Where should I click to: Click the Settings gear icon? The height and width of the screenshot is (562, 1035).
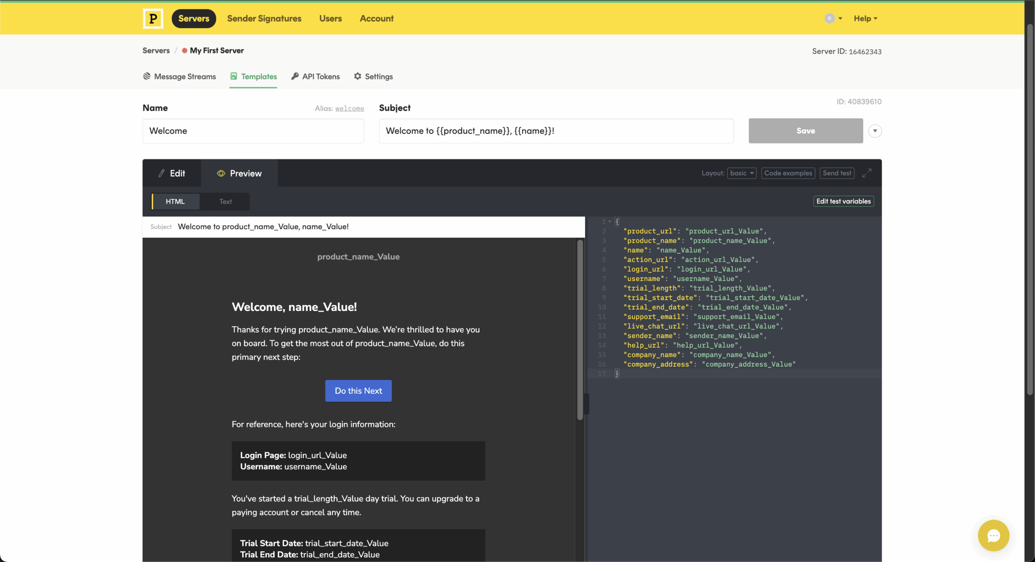357,76
